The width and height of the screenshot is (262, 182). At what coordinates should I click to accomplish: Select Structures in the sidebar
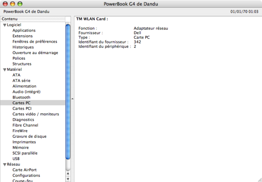[22, 64]
